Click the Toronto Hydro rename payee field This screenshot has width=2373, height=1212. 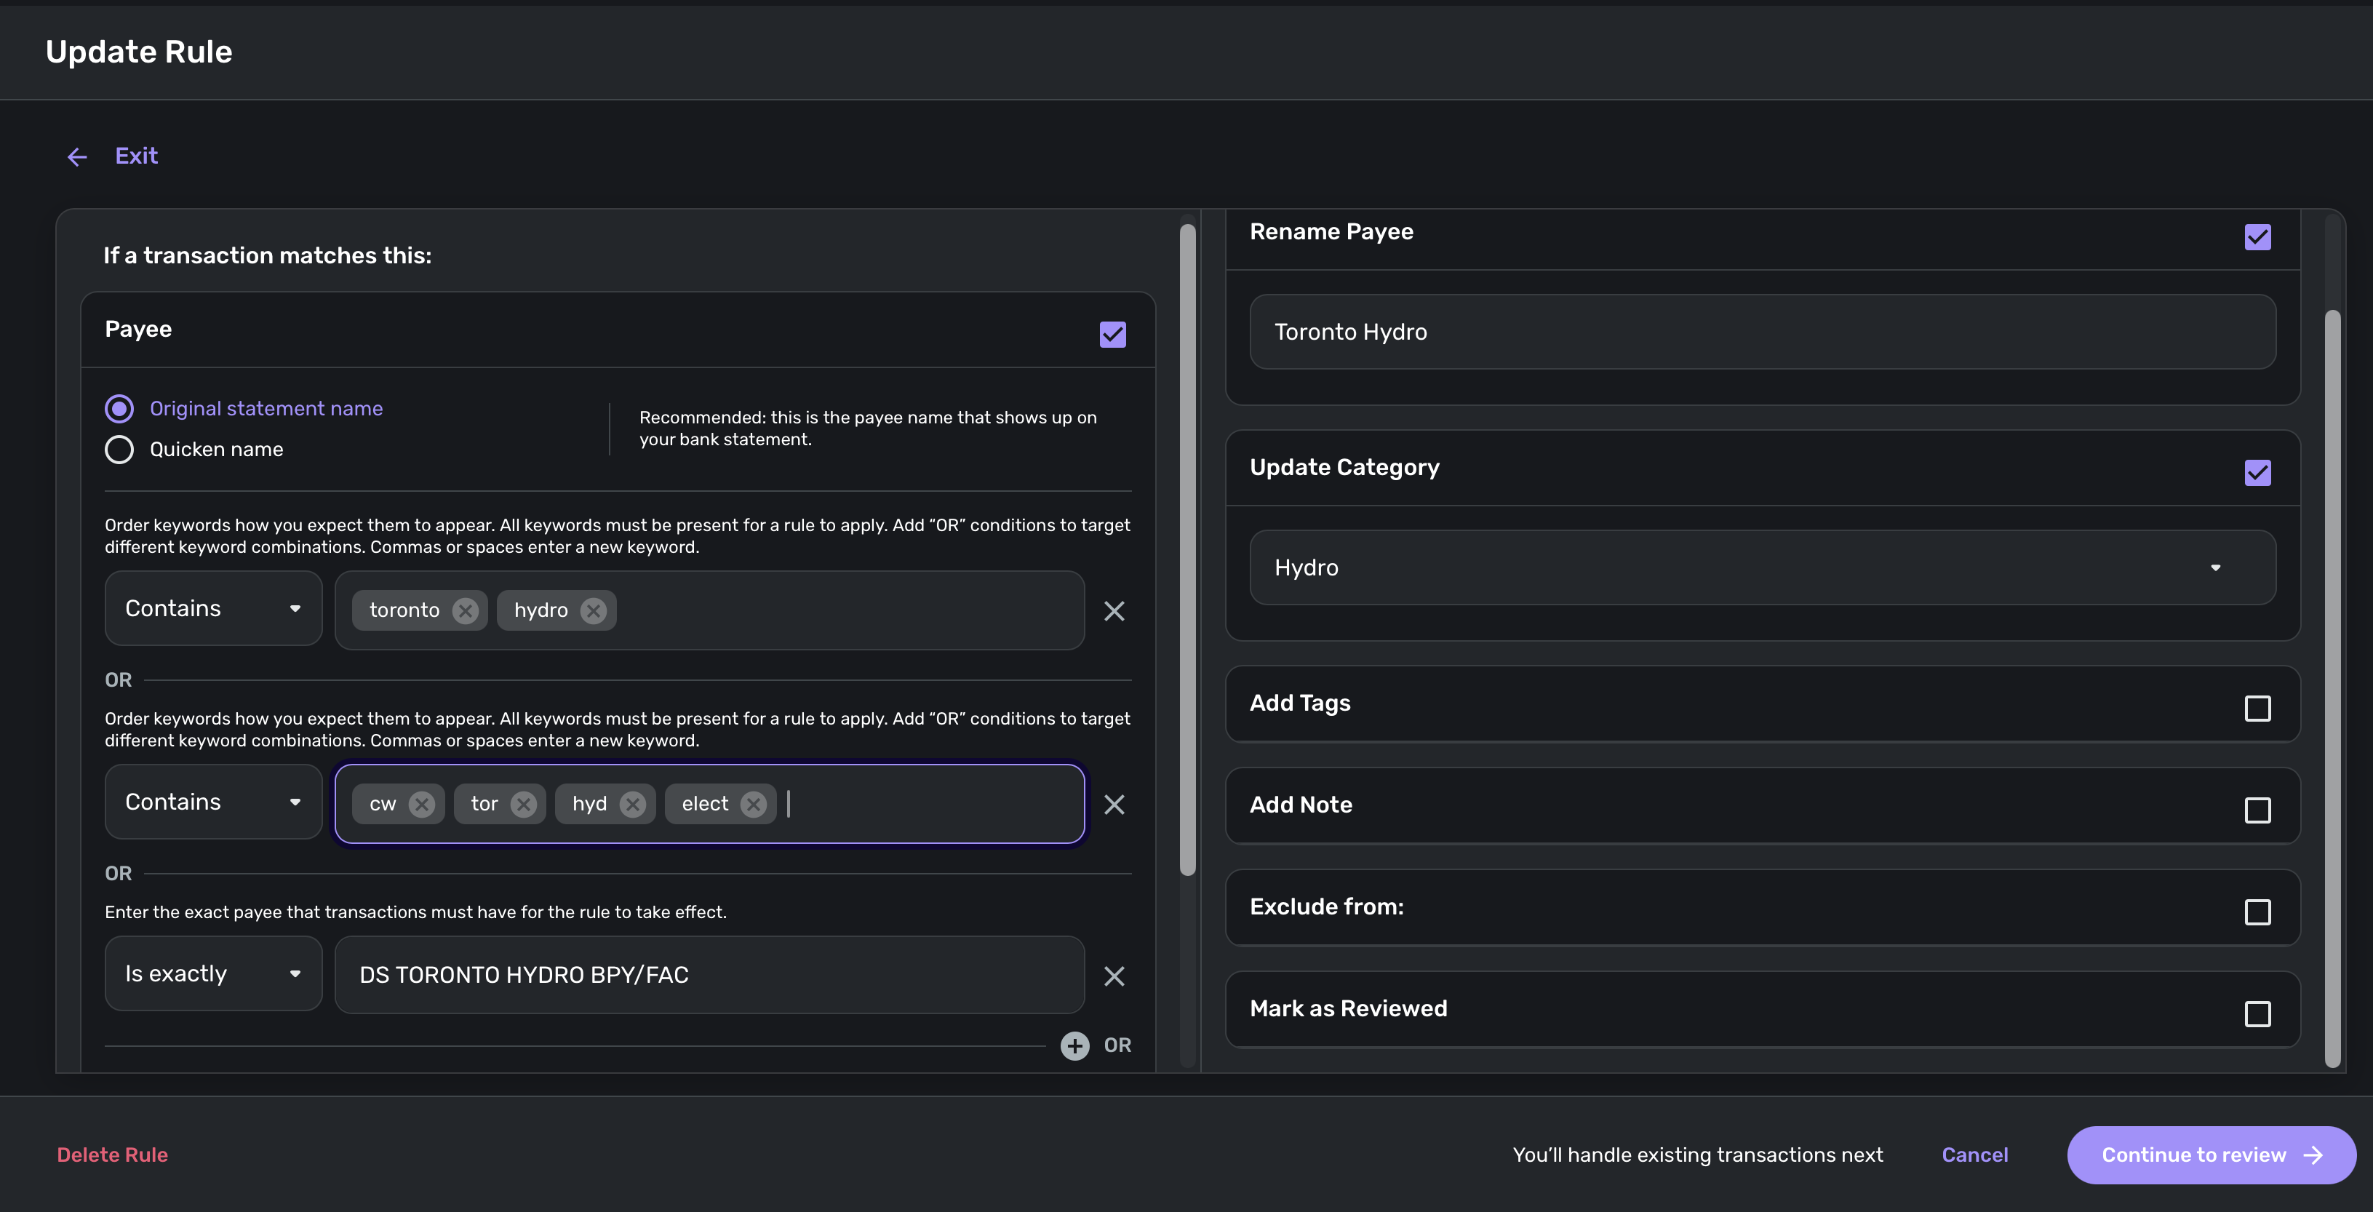tap(1761, 332)
